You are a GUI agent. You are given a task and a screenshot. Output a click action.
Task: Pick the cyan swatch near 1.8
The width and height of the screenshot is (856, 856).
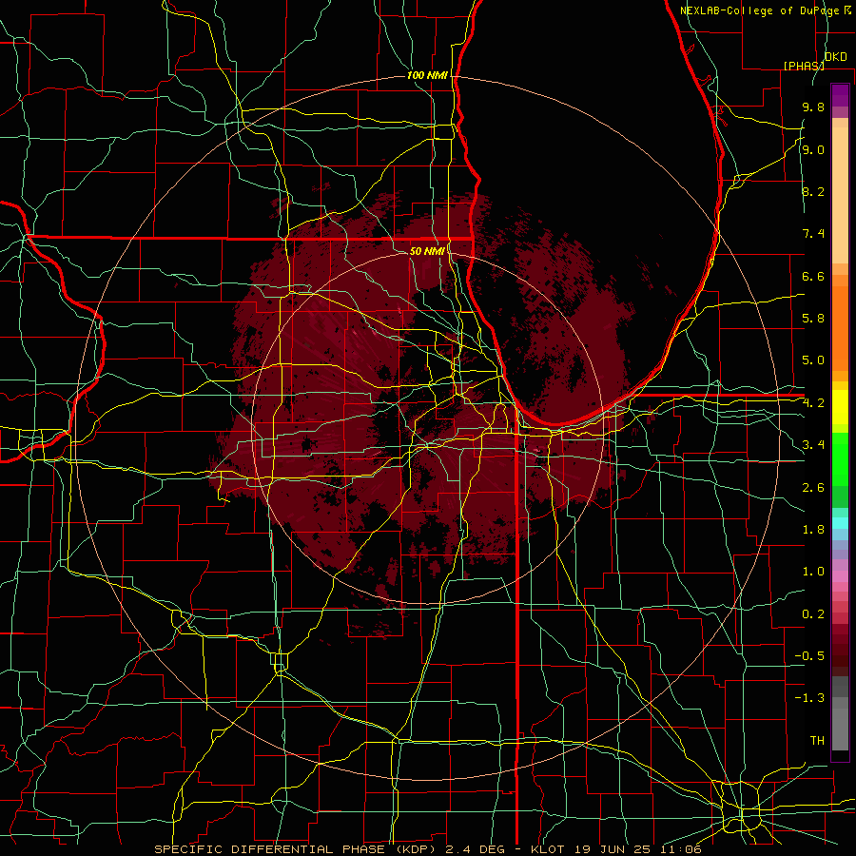(x=840, y=523)
